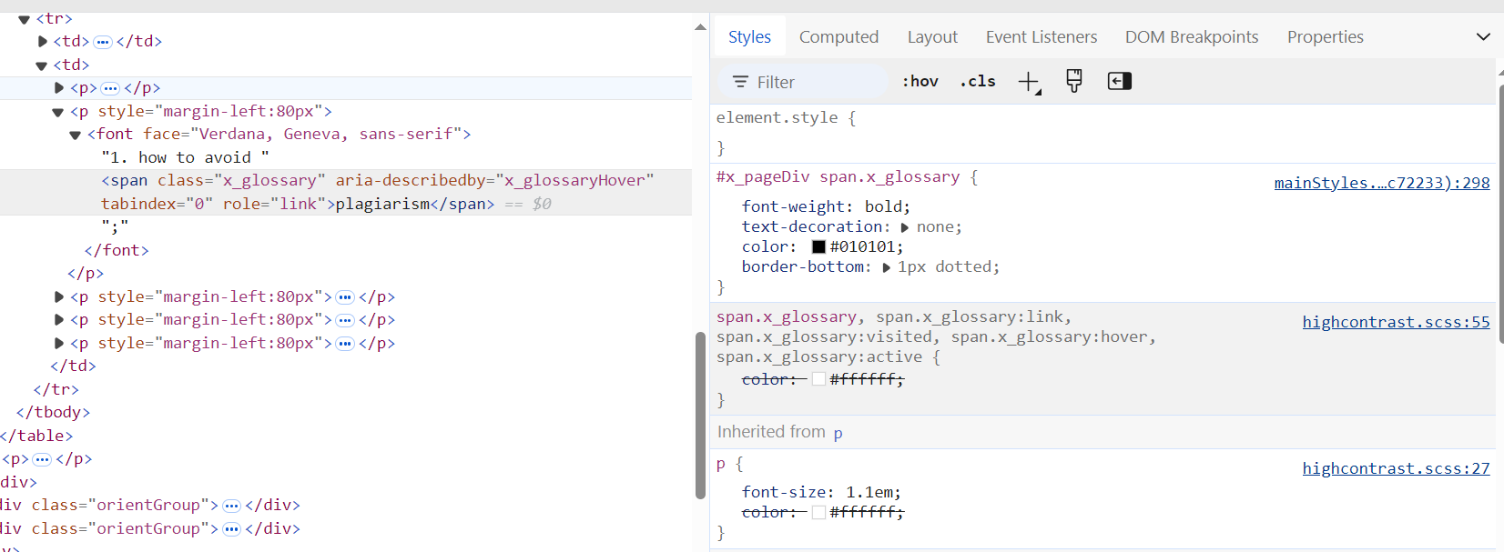The width and height of the screenshot is (1504, 552).
Task: Expand the collapsed first td node
Action: click(x=42, y=41)
